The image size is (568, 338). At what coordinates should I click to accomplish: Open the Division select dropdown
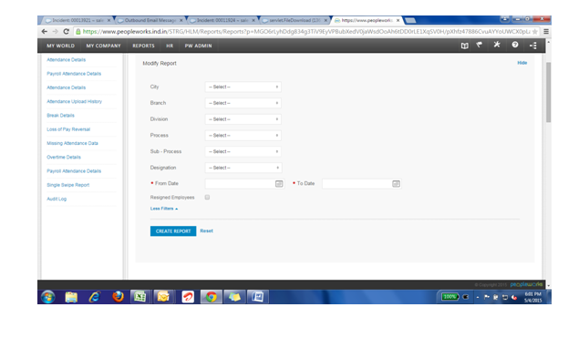243,119
